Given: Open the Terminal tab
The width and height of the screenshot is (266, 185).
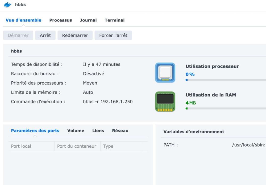Looking at the screenshot, I should [115, 20].
